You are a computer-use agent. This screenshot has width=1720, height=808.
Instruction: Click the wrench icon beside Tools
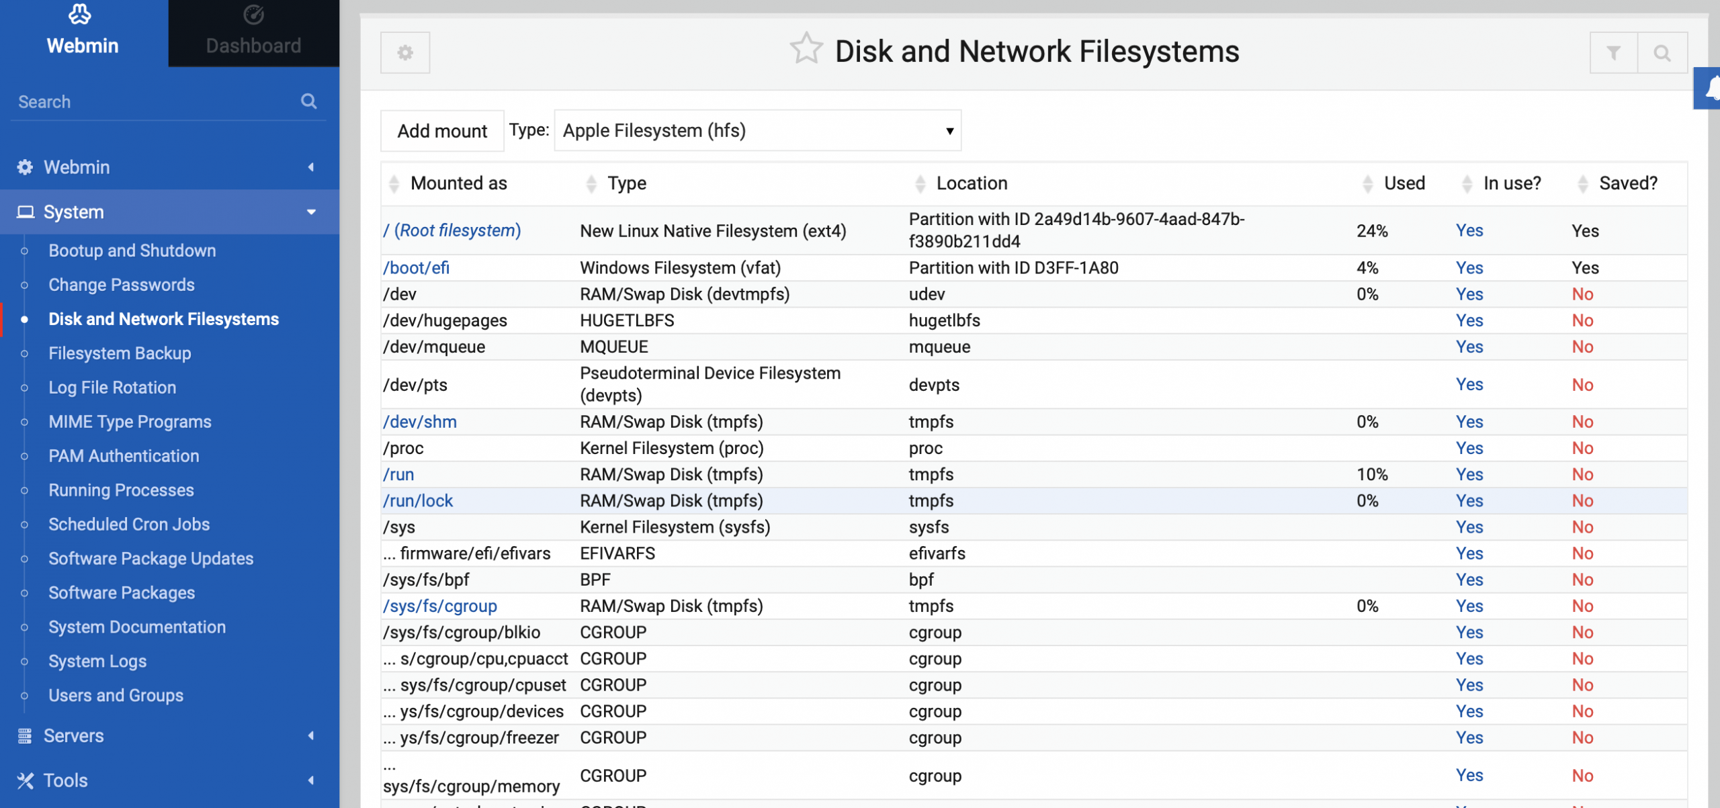pos(26,780)
